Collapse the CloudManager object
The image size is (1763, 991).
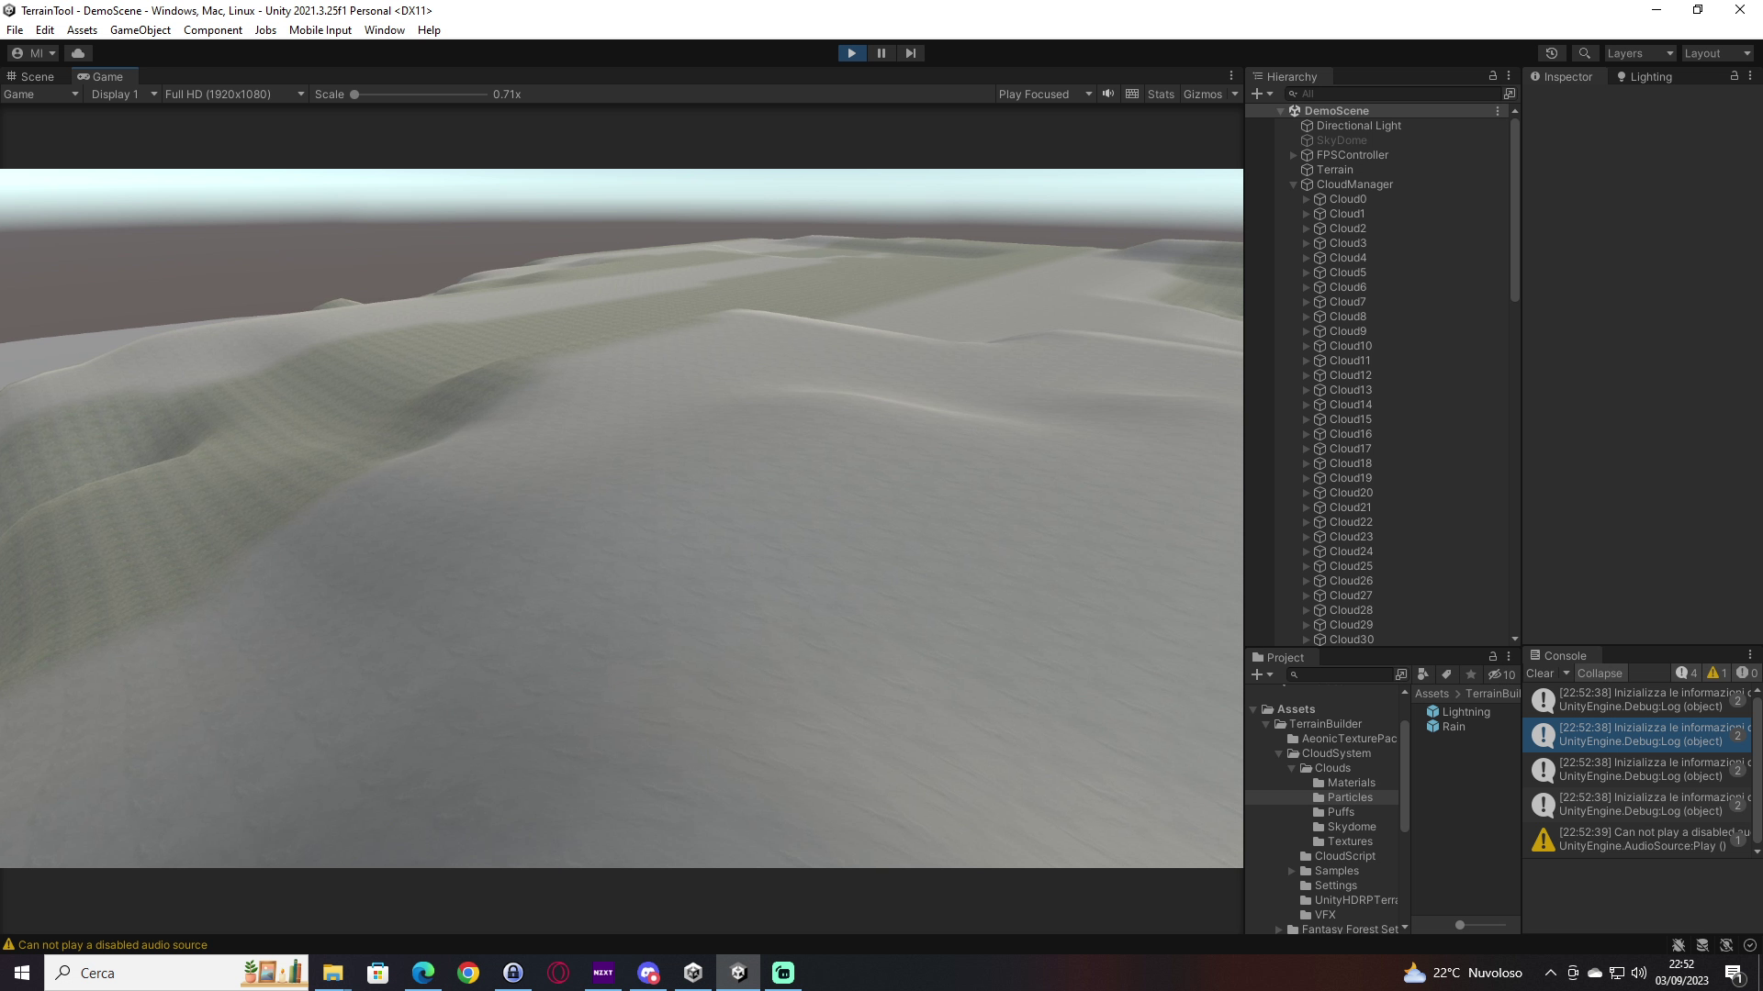coord(1293,184)
